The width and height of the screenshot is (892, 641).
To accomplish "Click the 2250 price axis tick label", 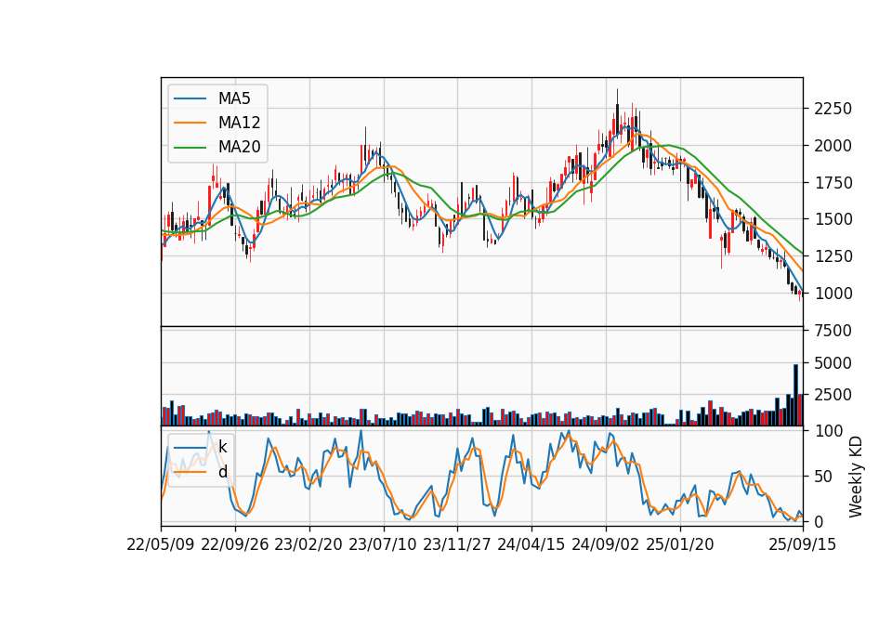I will 833,109.
